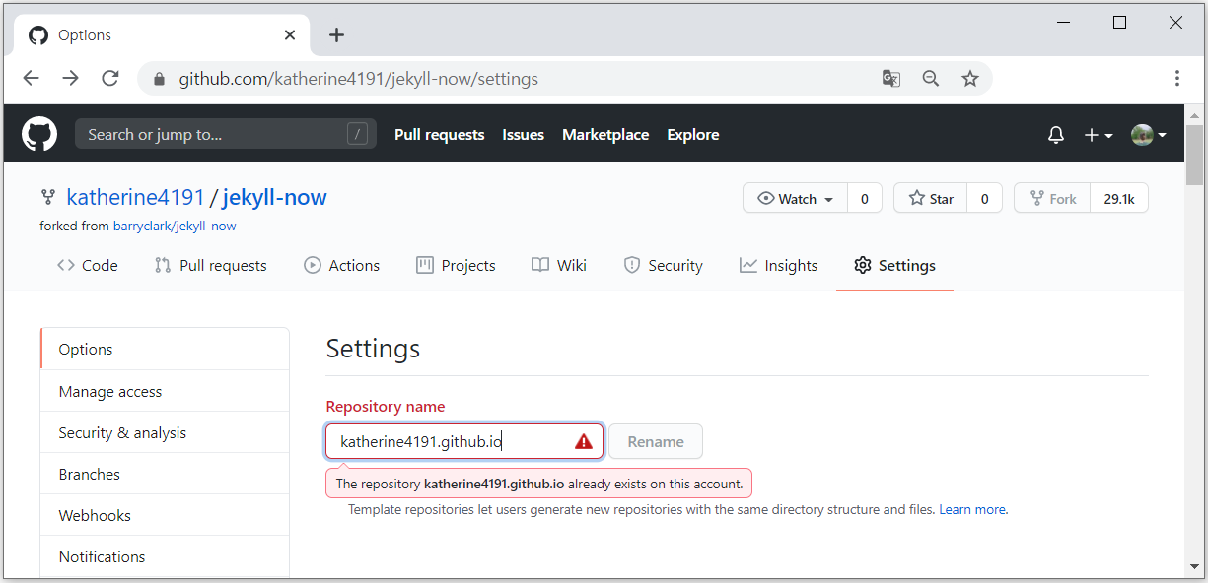Image resolution: width=1208 pixels, height=583 pixels.
Task: Open the barryclark/jekyll-now source link
Action: click(x=175, y=226)
